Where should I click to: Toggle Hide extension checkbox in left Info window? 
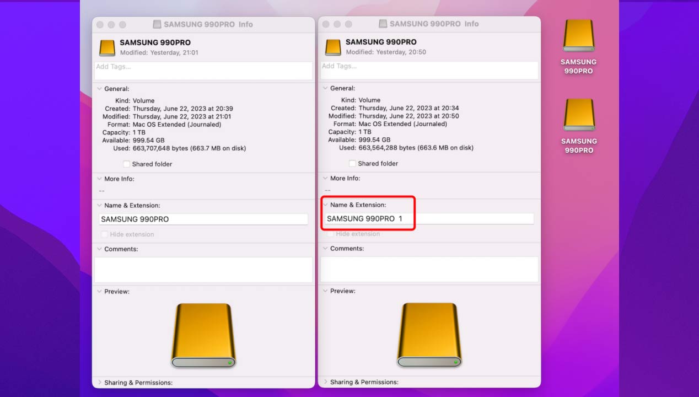[104, 234]
